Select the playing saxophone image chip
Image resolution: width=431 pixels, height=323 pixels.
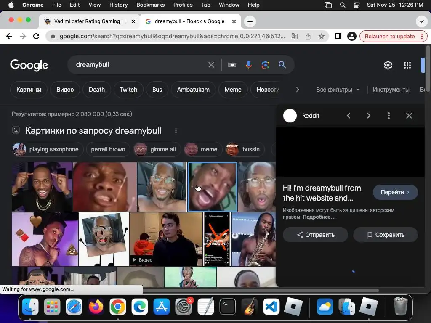pyautogui.click(x=48, y=149)
